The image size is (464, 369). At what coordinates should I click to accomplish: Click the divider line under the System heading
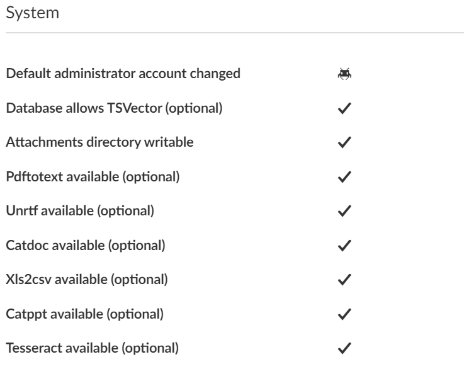point(232,33)
